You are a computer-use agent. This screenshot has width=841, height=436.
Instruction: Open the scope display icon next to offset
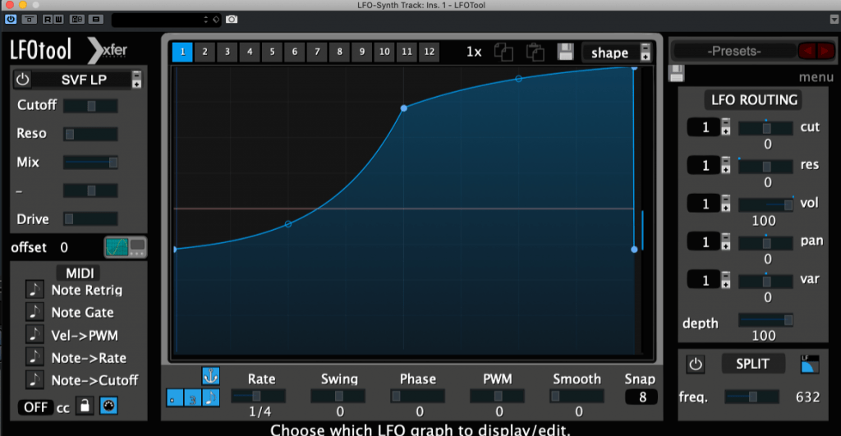[125, 247]
